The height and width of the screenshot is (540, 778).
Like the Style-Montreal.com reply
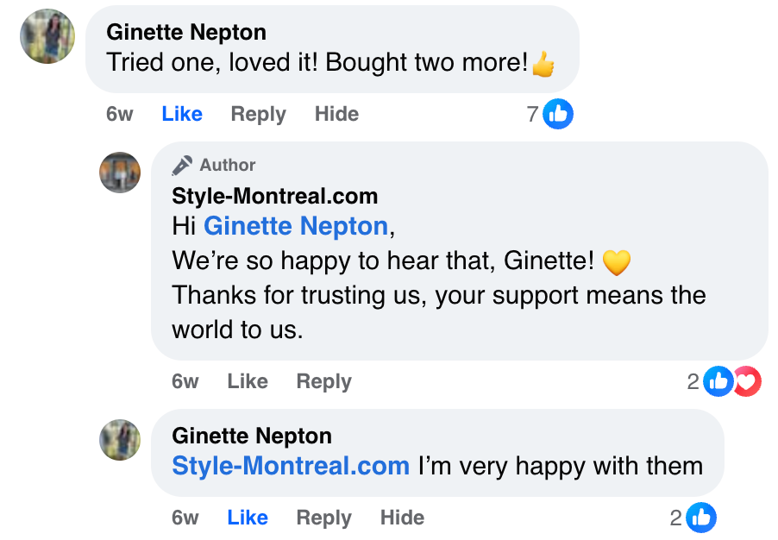coord(248,381)
